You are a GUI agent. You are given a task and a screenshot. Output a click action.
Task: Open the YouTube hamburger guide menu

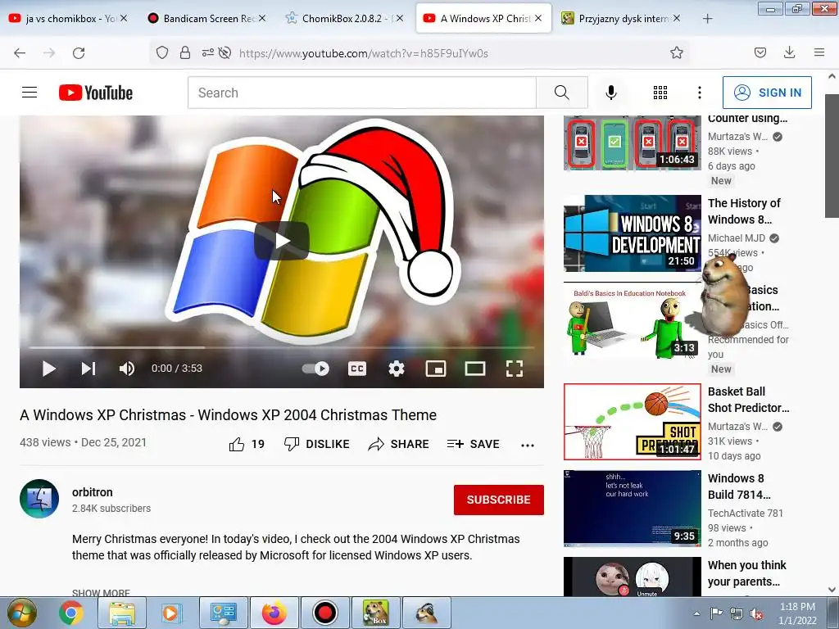coord(29,93)
